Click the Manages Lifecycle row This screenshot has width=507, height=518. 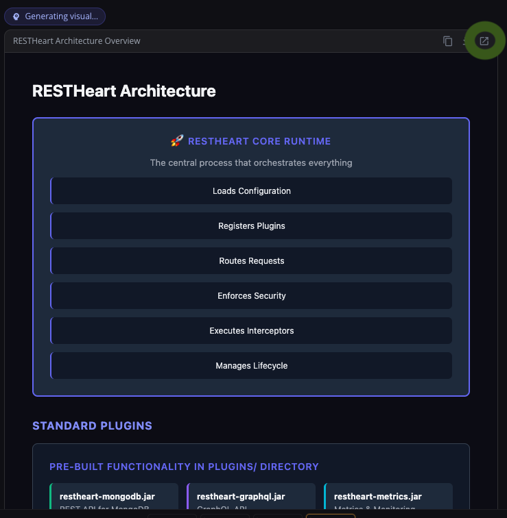pos(251,366)
